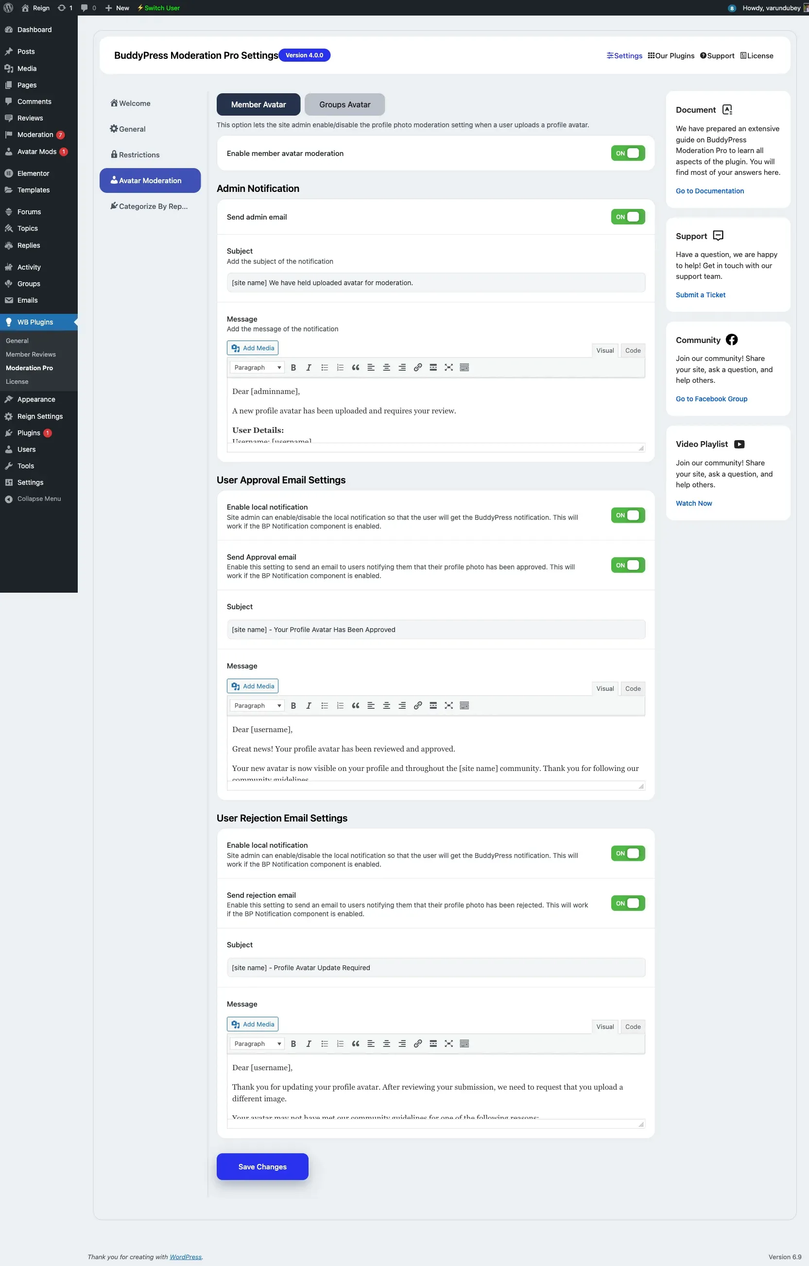Toggle fullscreen in Rejection message editor

[448, 1044]
